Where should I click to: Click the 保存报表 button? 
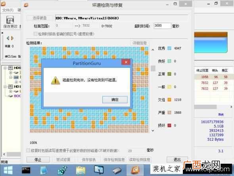[89, 160]
